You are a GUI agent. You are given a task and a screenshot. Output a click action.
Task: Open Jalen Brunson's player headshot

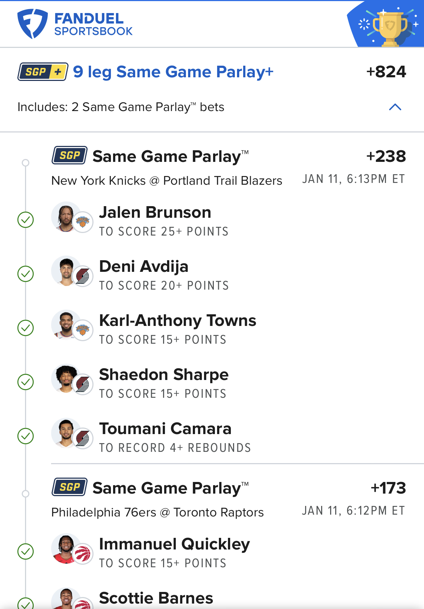tap(66, 217)
